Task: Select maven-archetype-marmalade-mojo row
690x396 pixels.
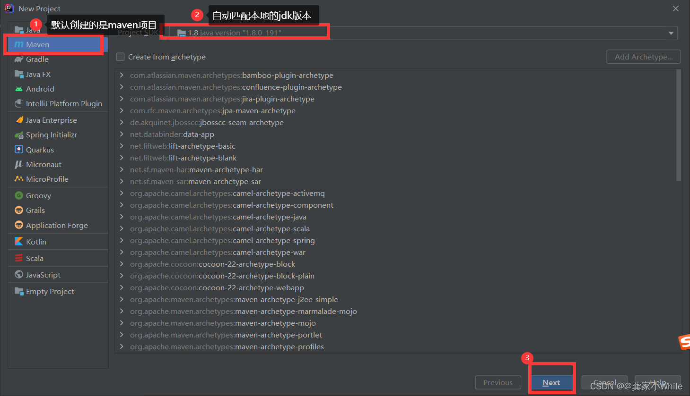Action: tap(395, 311)
